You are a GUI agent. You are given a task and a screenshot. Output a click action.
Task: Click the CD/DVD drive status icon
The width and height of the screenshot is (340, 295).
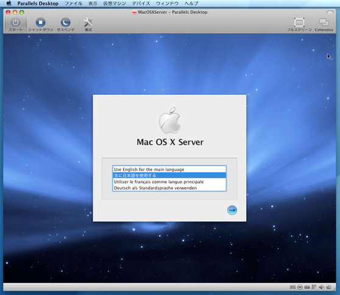coord(300,287)
